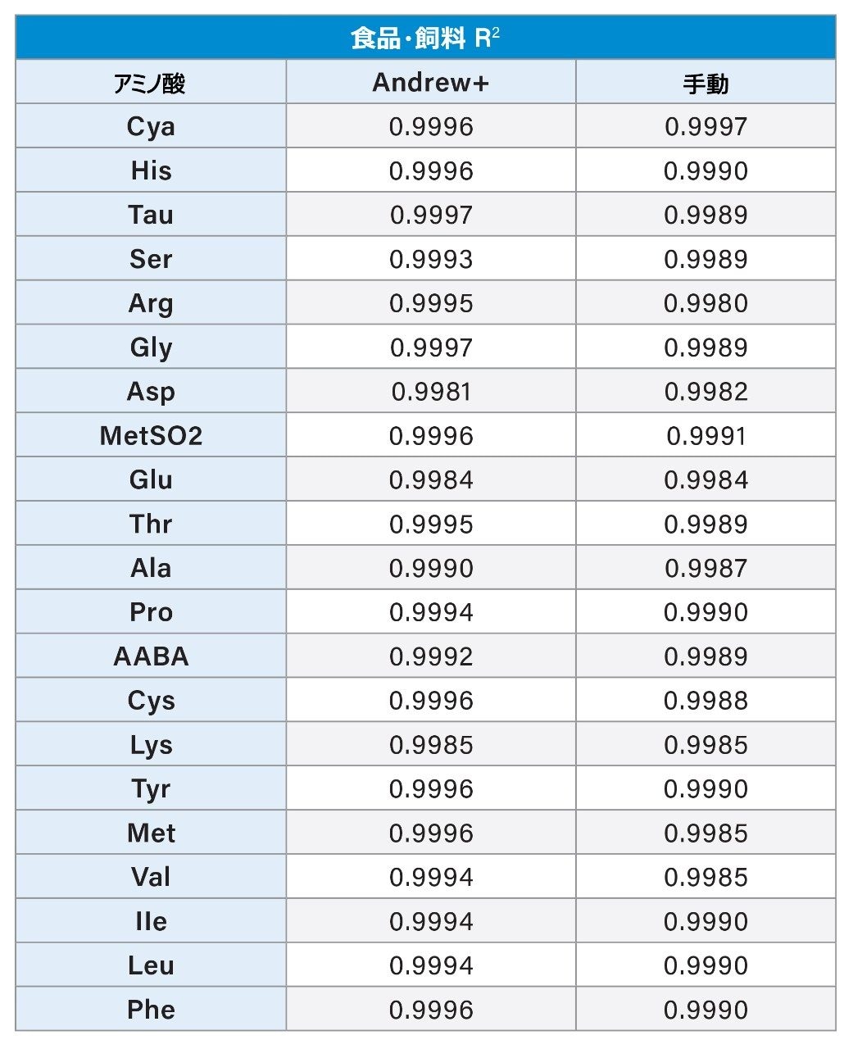Select Tyr Andrew+ value 0.9996
Image resolution: width=853 pixels, height=1049 pixels.
tap(431, 789)
